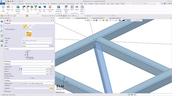Image resolution: width=172 pixels, height=96 pixels.
Task: Open the profile library folder icon
Action: [x=29, y=34]
